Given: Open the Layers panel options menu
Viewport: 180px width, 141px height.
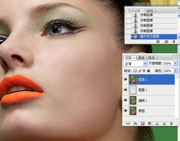Looking at the screenshot, I should pos(177,59).
